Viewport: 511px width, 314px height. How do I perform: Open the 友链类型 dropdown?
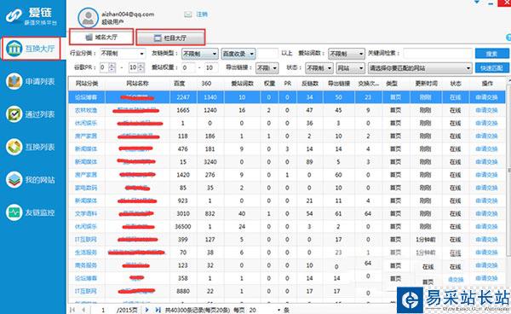click(x=199, y=54)
